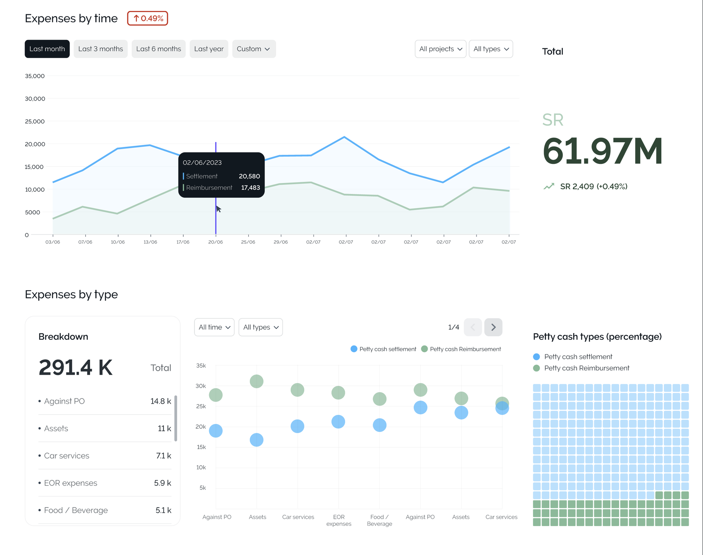The image size is (703, 555).
Task: Click the previous page chevron arrow
Action: click(x=472, y=327)
